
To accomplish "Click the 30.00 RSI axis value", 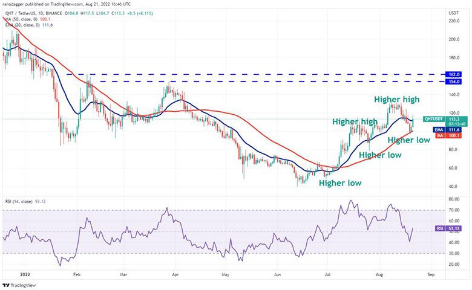I will 454,254.
